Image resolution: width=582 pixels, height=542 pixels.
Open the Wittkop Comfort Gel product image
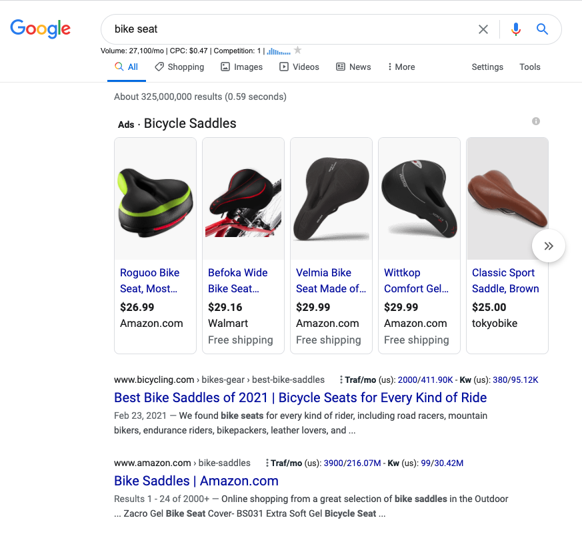tap(419, 198)
